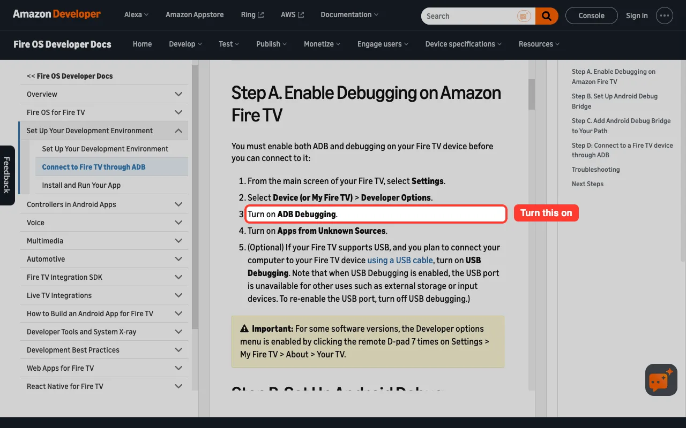Go to the Home docs tab
The image size is (686, 428).
[x=142, y=44]
